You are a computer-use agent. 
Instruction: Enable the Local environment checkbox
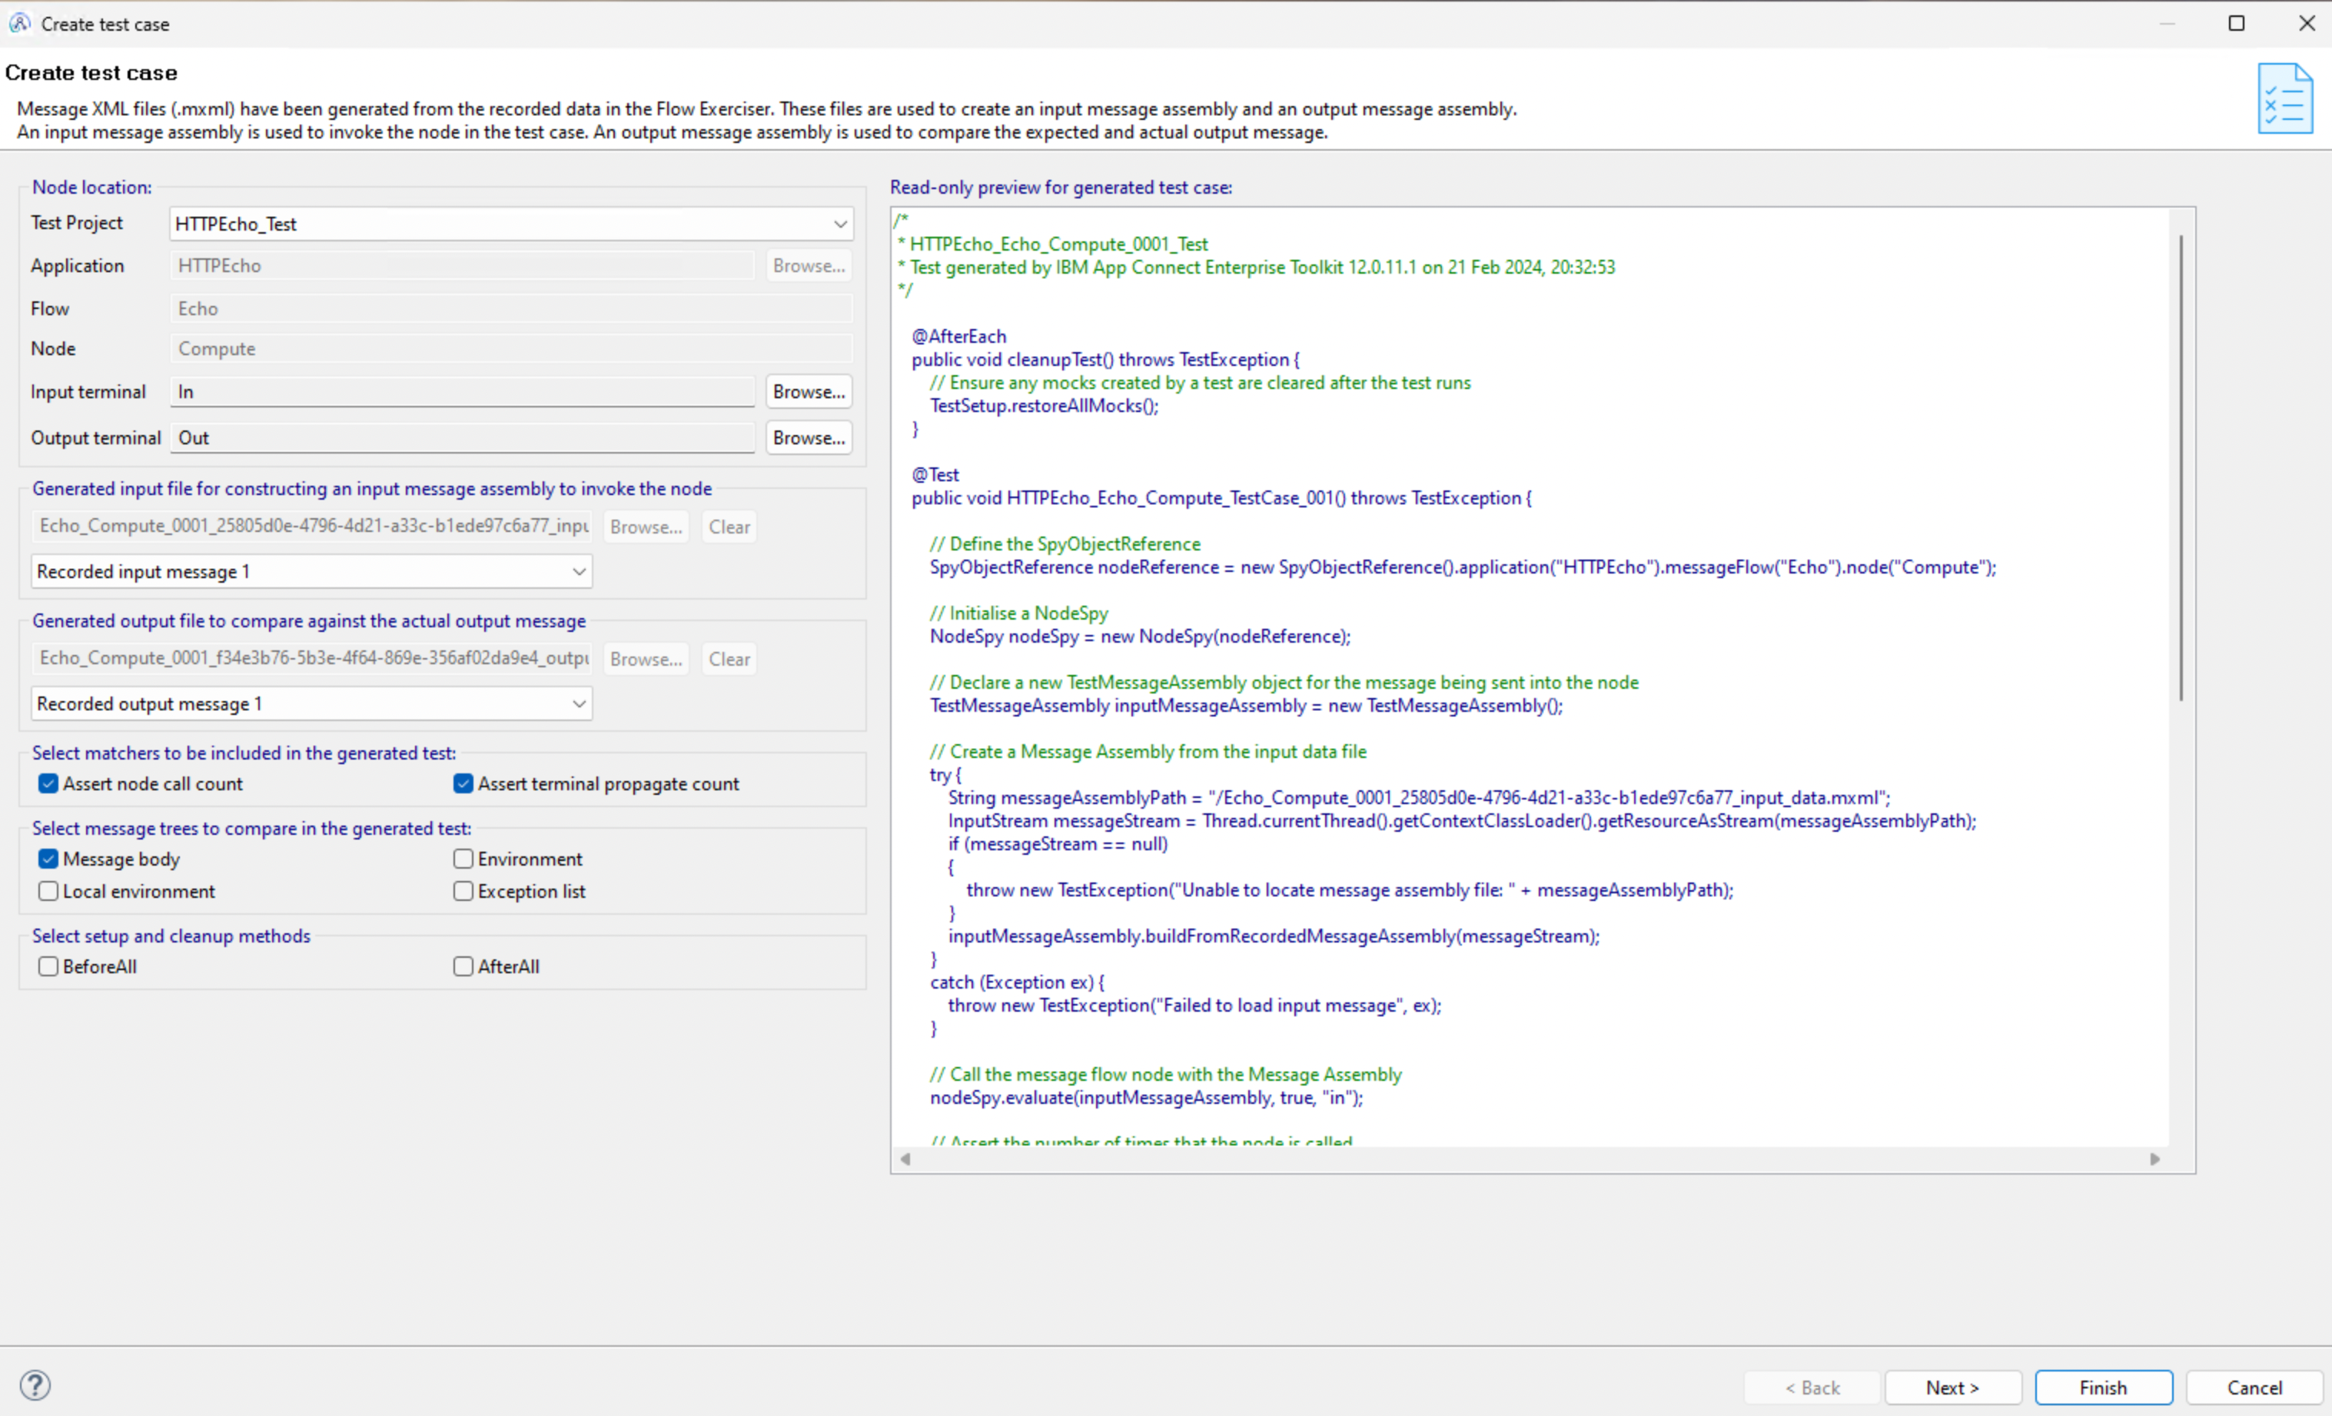(48, 891)
